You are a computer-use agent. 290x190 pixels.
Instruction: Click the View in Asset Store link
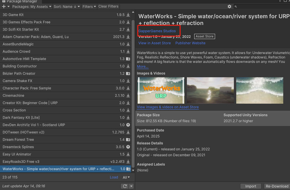pyautogui.click(x=155, y=43)
